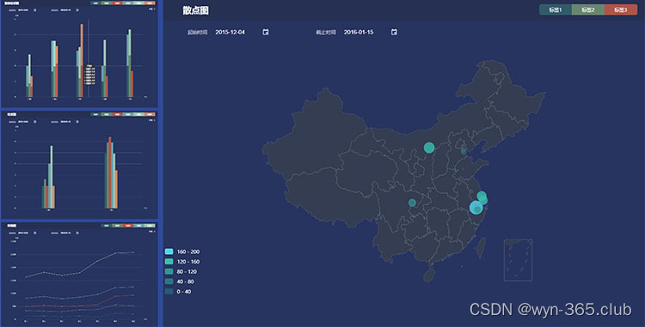The height and width of the screenshot is (327, 645).
Task: Open dropdown at top-right of line chart panel
Action: tap(151, 232)
